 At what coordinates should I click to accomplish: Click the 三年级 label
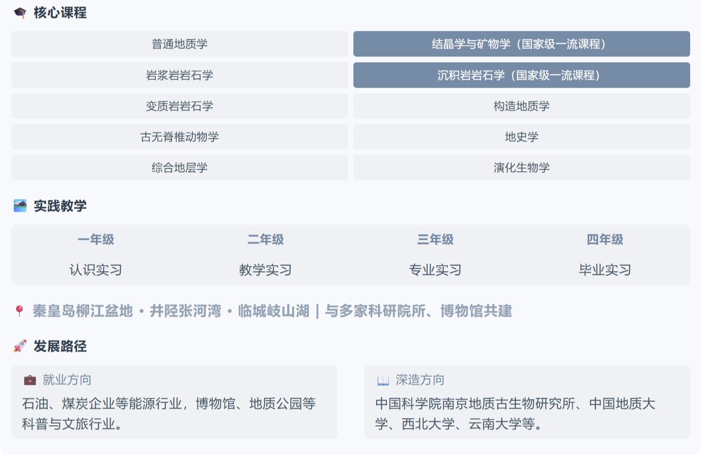(435, 239)
